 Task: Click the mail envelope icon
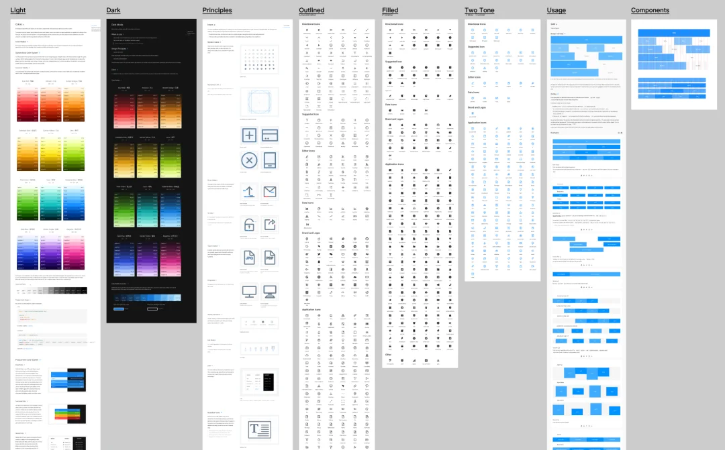(270, 191)
